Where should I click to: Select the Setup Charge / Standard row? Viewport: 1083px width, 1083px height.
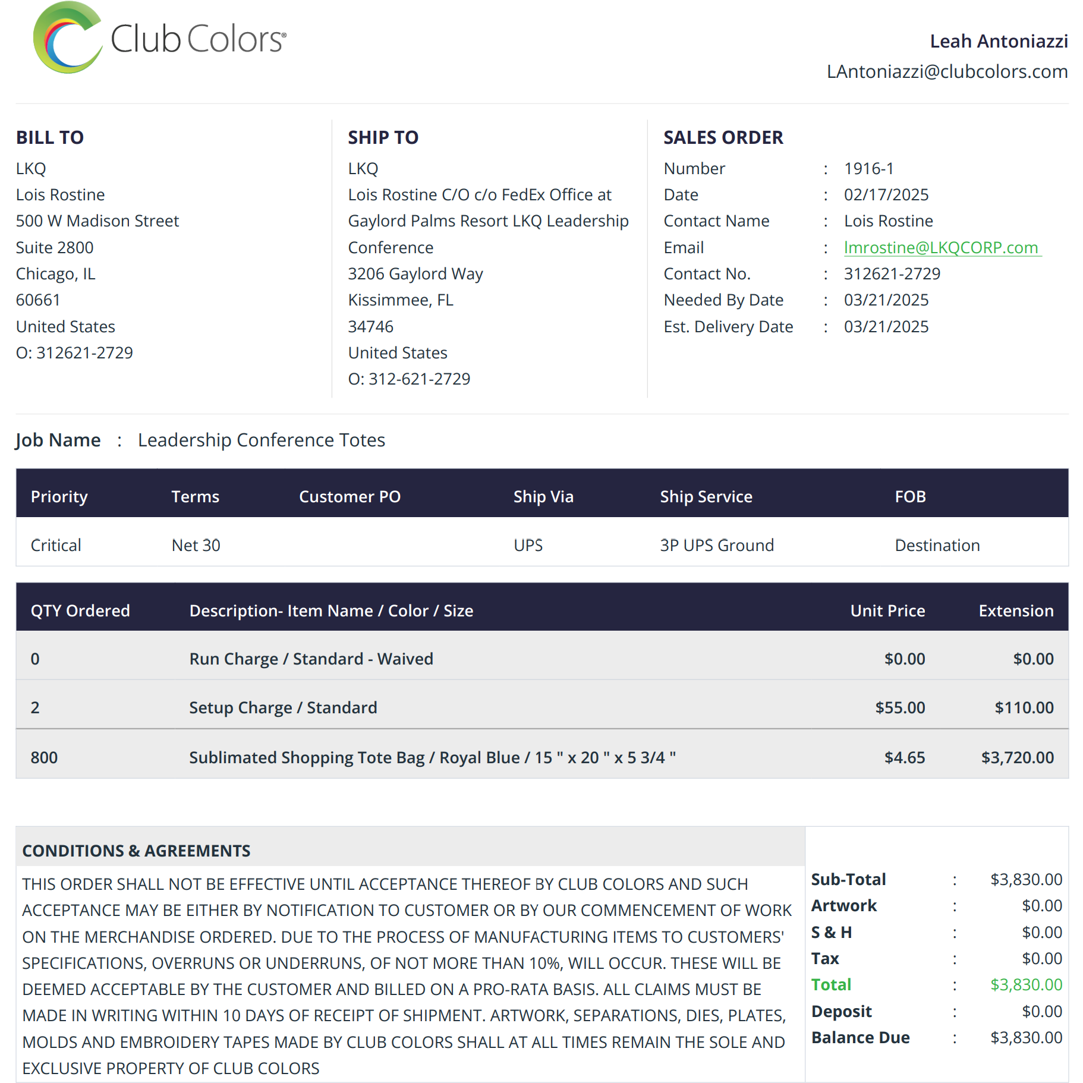point(542,707)
